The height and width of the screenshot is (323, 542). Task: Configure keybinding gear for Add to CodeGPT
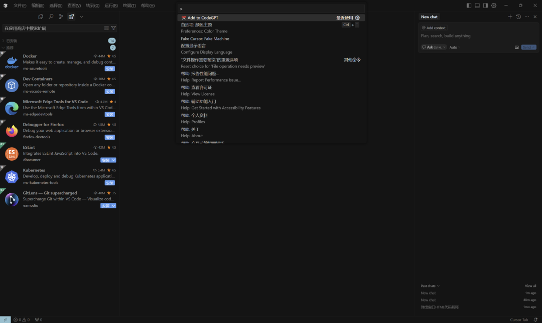pos(357,18)
